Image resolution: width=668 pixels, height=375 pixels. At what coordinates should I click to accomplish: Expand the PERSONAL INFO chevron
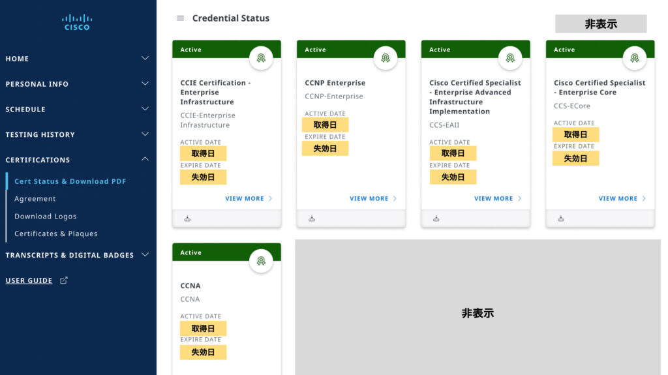click(145, 83)
